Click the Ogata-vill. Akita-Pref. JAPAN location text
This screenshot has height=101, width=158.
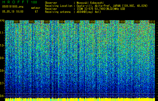coord(112,6)
